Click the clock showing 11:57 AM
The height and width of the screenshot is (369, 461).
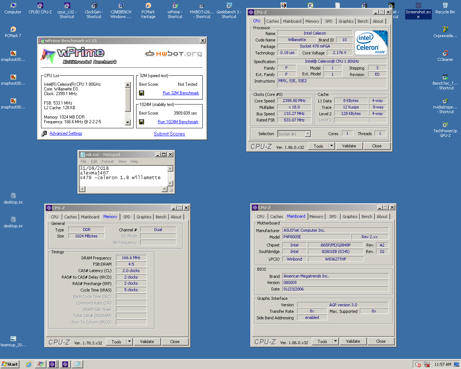click(443, 364)
